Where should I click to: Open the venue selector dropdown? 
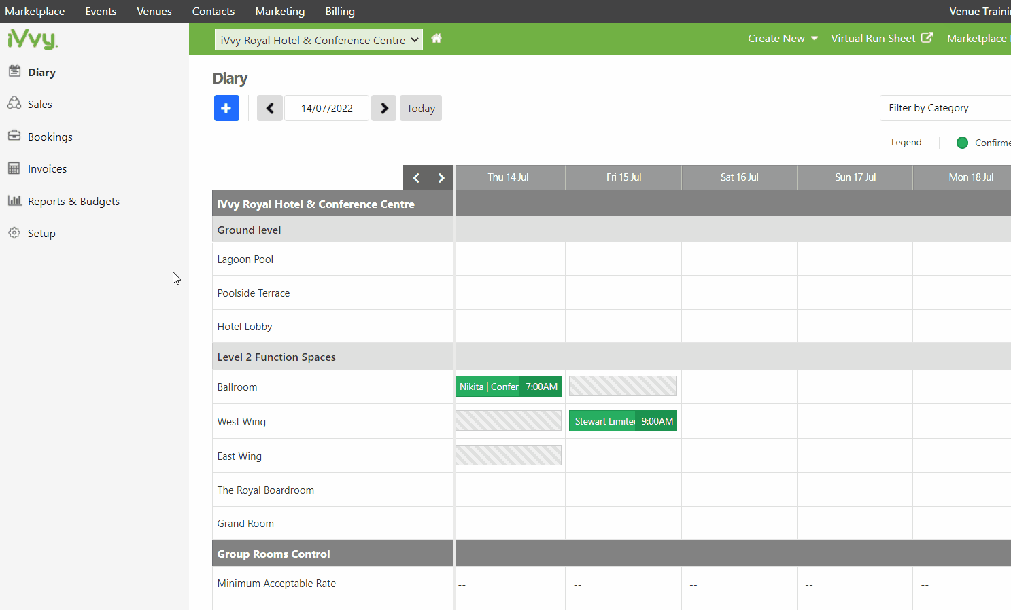(x=318, y=39)
